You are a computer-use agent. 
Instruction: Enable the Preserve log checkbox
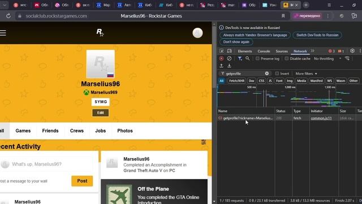(x=257, y=58)
